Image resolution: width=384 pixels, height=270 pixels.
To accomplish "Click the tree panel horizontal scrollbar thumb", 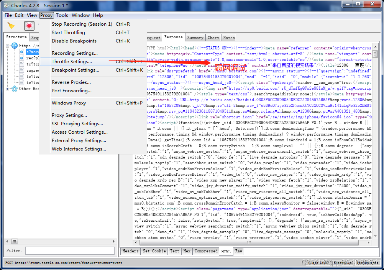I will [x=15, y=241].
